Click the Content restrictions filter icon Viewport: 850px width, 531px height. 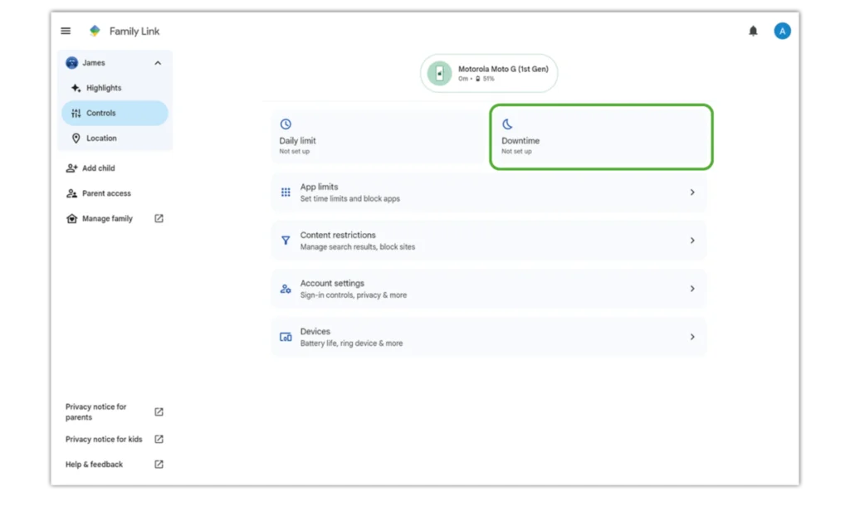pos(286,241)
